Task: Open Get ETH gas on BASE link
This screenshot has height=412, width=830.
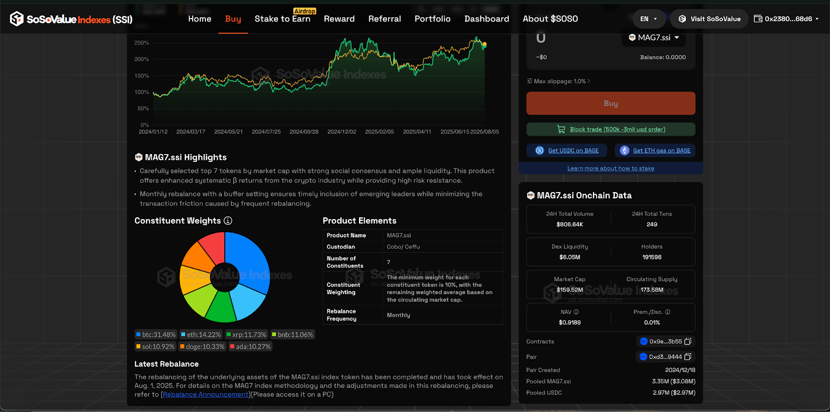Action: [661, 150]
